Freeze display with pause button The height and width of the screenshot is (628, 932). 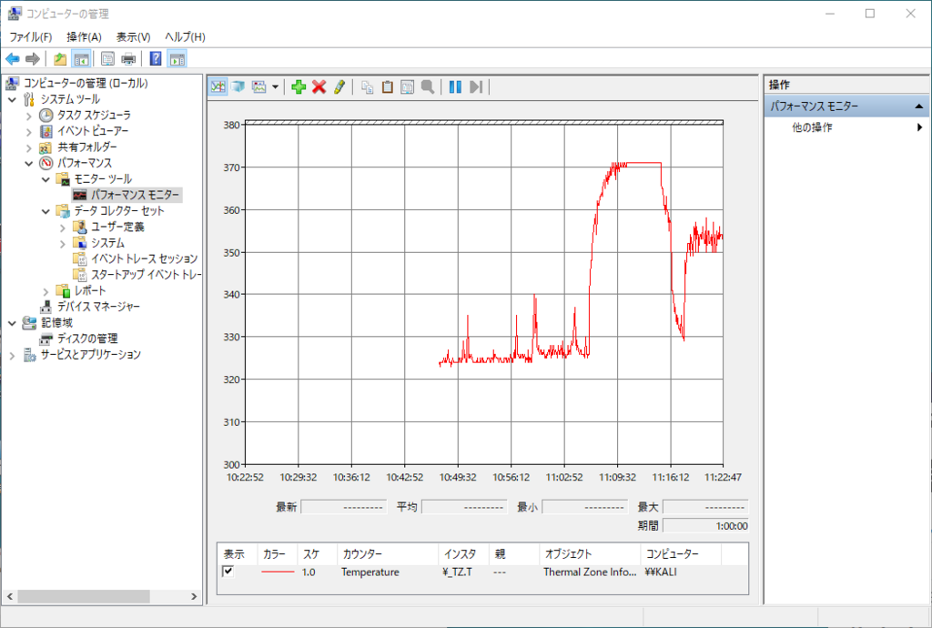point(455,86)
